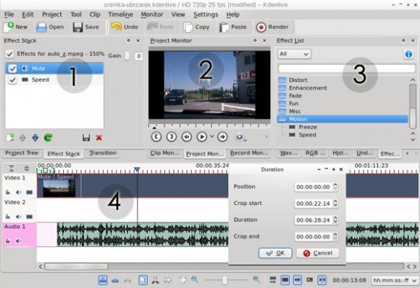Viewport: 420px width, 288px height.
Task: Open the All effects filter dropdown
Action: [294, 54]
